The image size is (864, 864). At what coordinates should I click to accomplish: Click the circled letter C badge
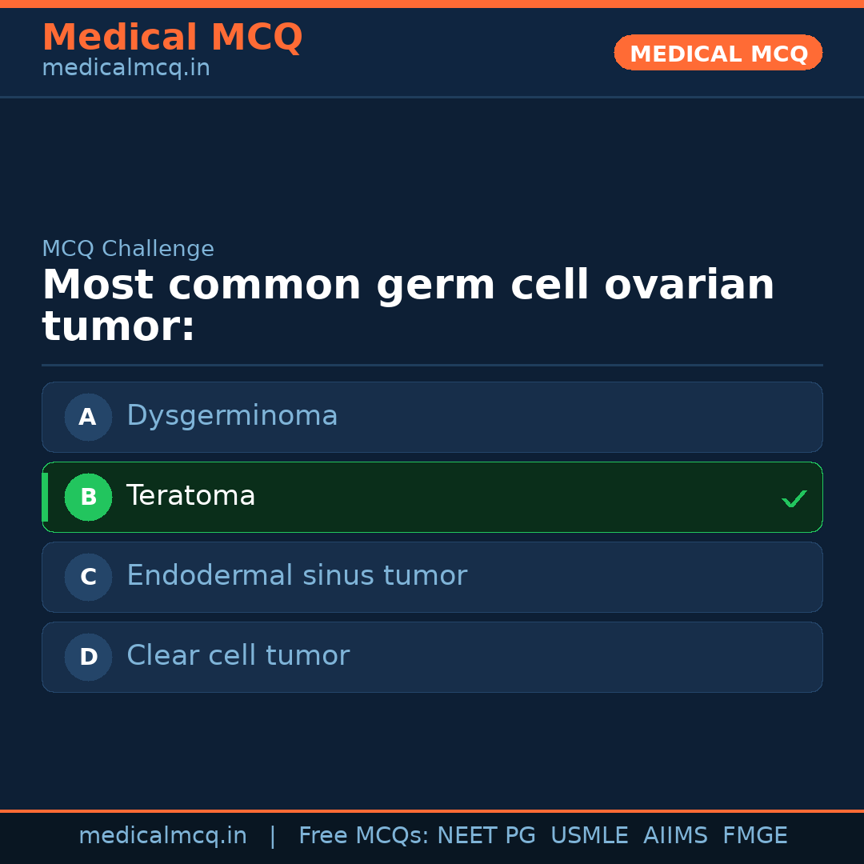click(x=88, y=577)
